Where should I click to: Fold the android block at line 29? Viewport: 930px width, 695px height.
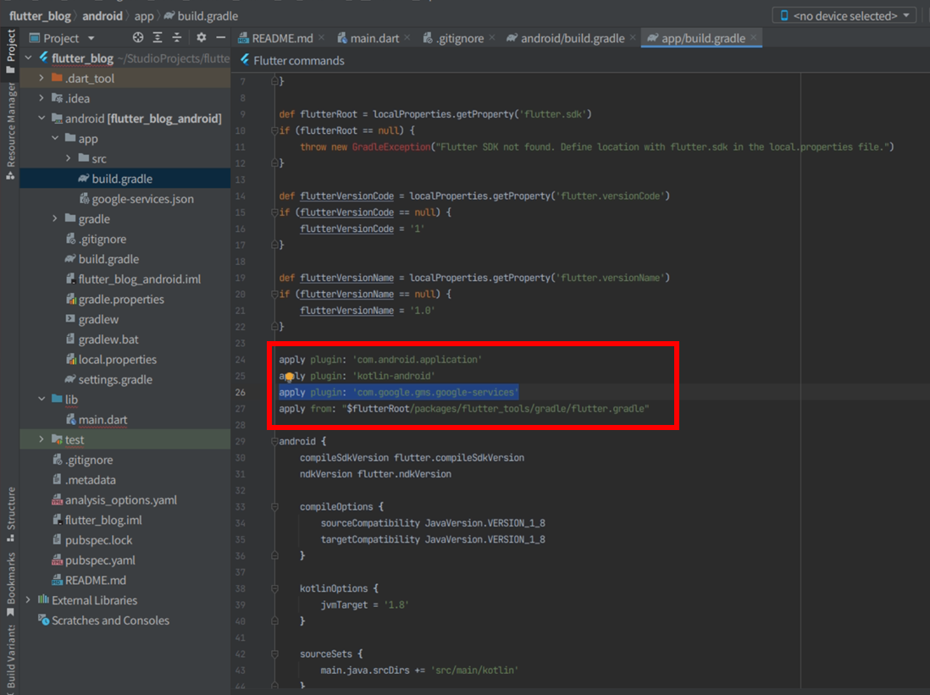click(x=274, y=442)
